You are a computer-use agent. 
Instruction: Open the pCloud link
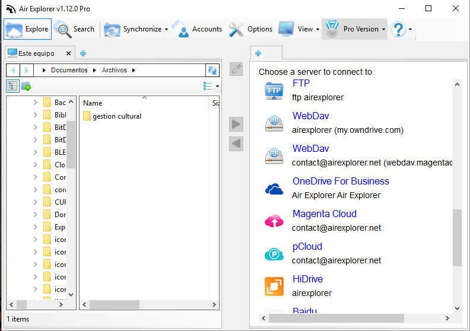click(307, 247)
